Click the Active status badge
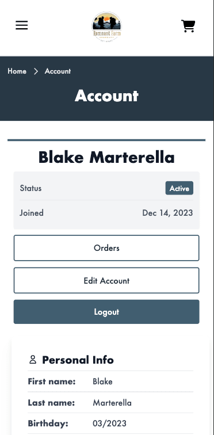The width and height of the screenshot is (214, 435). coord(179,188)
